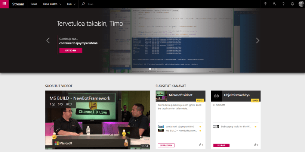The width and height of the screenshot is (305, 152).
Task: Go to next carousel slide arrow
Action: click(x=258, y=41)
